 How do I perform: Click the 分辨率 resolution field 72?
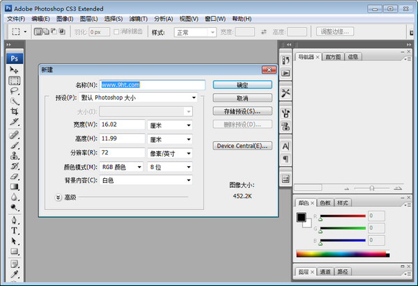tap(122, 152)
